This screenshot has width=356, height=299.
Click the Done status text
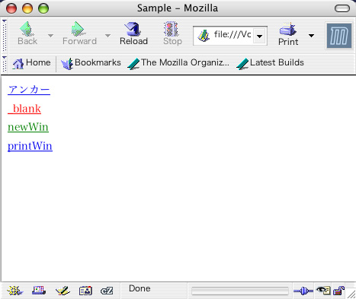pos(140,288)
